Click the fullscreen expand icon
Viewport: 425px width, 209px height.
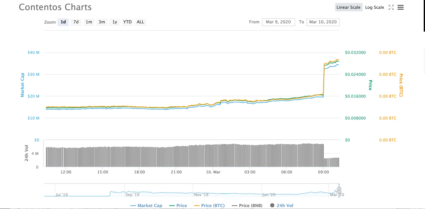tap(391, 7)
